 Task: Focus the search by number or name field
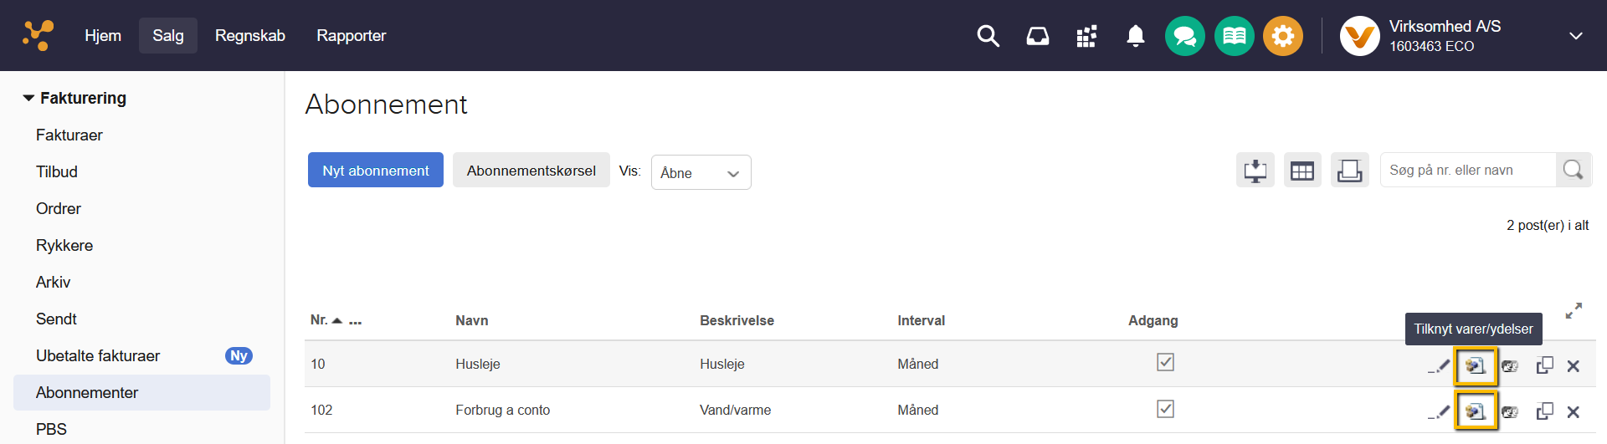click(1468, 171)
